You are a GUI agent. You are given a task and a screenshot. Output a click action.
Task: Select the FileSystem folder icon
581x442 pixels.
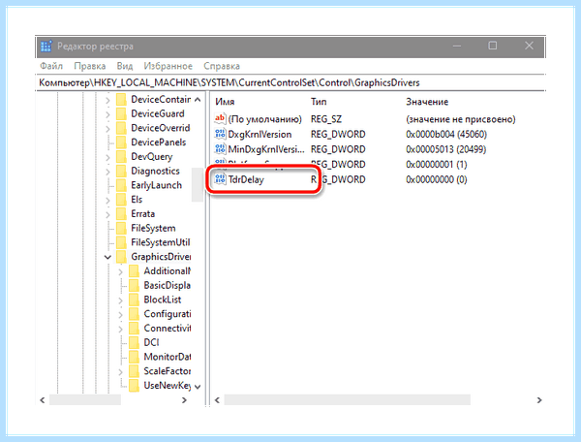pos(122,228)
